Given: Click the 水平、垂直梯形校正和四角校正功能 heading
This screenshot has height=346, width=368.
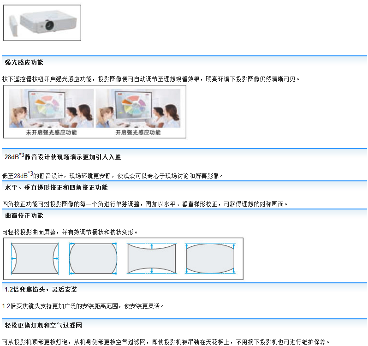Looking at the screenshot, I should [x=56, y=187].
